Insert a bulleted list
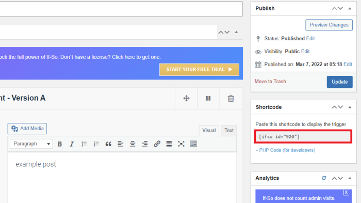Image resolution: width=361 pixels, height=203 pixels. [x=84, y=144]
